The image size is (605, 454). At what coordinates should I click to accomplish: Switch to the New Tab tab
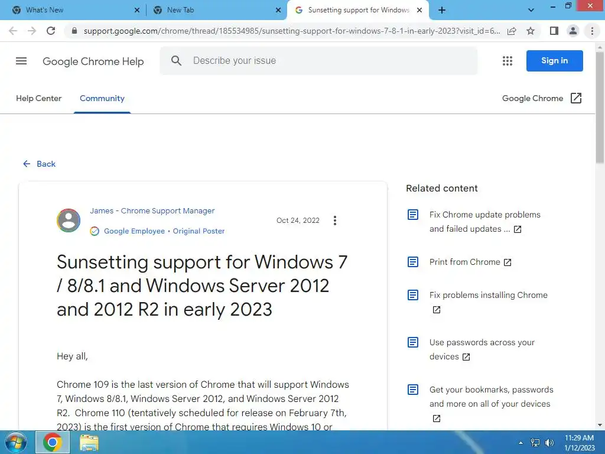[x=217, y=10]
